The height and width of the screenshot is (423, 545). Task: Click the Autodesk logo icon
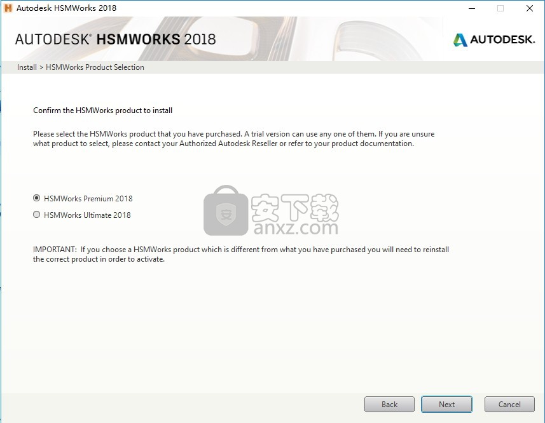(x=460, y=40)
